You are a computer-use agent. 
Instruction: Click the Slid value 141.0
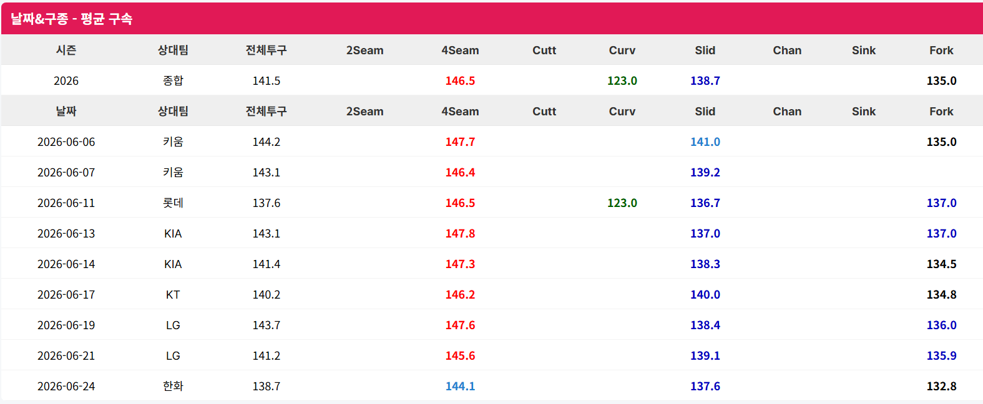[705, 142]
